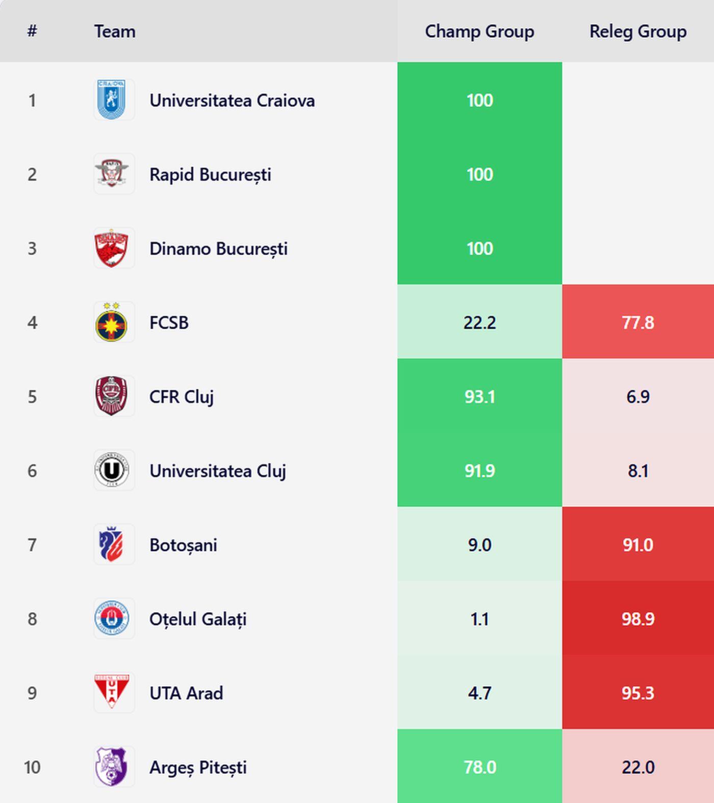The width and height of the screenshot is (714, 803).
Task: Open the Universitatea Craiova team name
Action: (232, 101)
